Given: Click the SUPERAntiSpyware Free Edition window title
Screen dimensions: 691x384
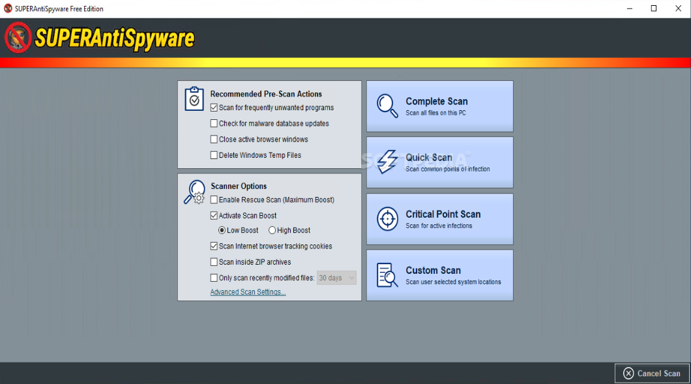Looking at the screenshot, I should (x=59, y=9).
